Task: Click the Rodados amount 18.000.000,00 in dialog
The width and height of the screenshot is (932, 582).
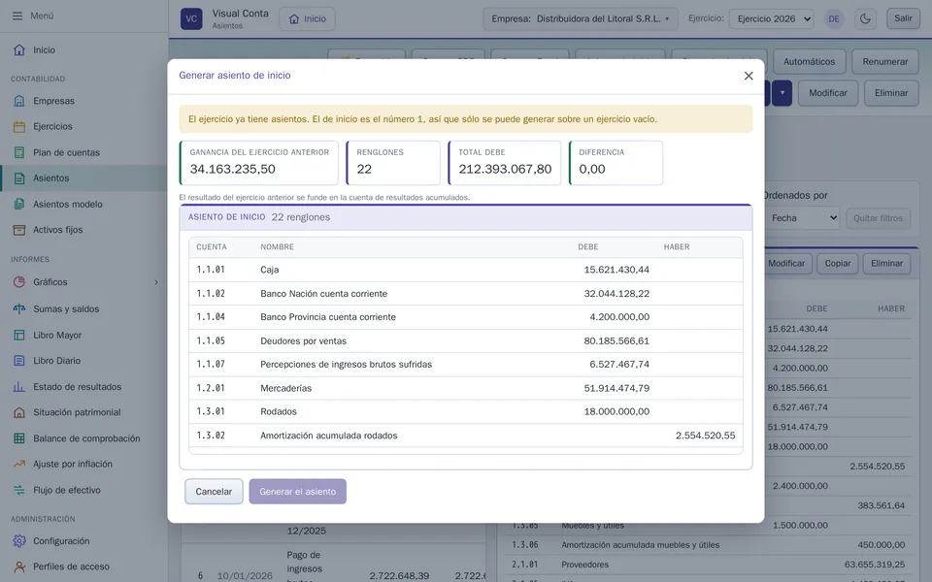Action: click(x=616, y=411)
